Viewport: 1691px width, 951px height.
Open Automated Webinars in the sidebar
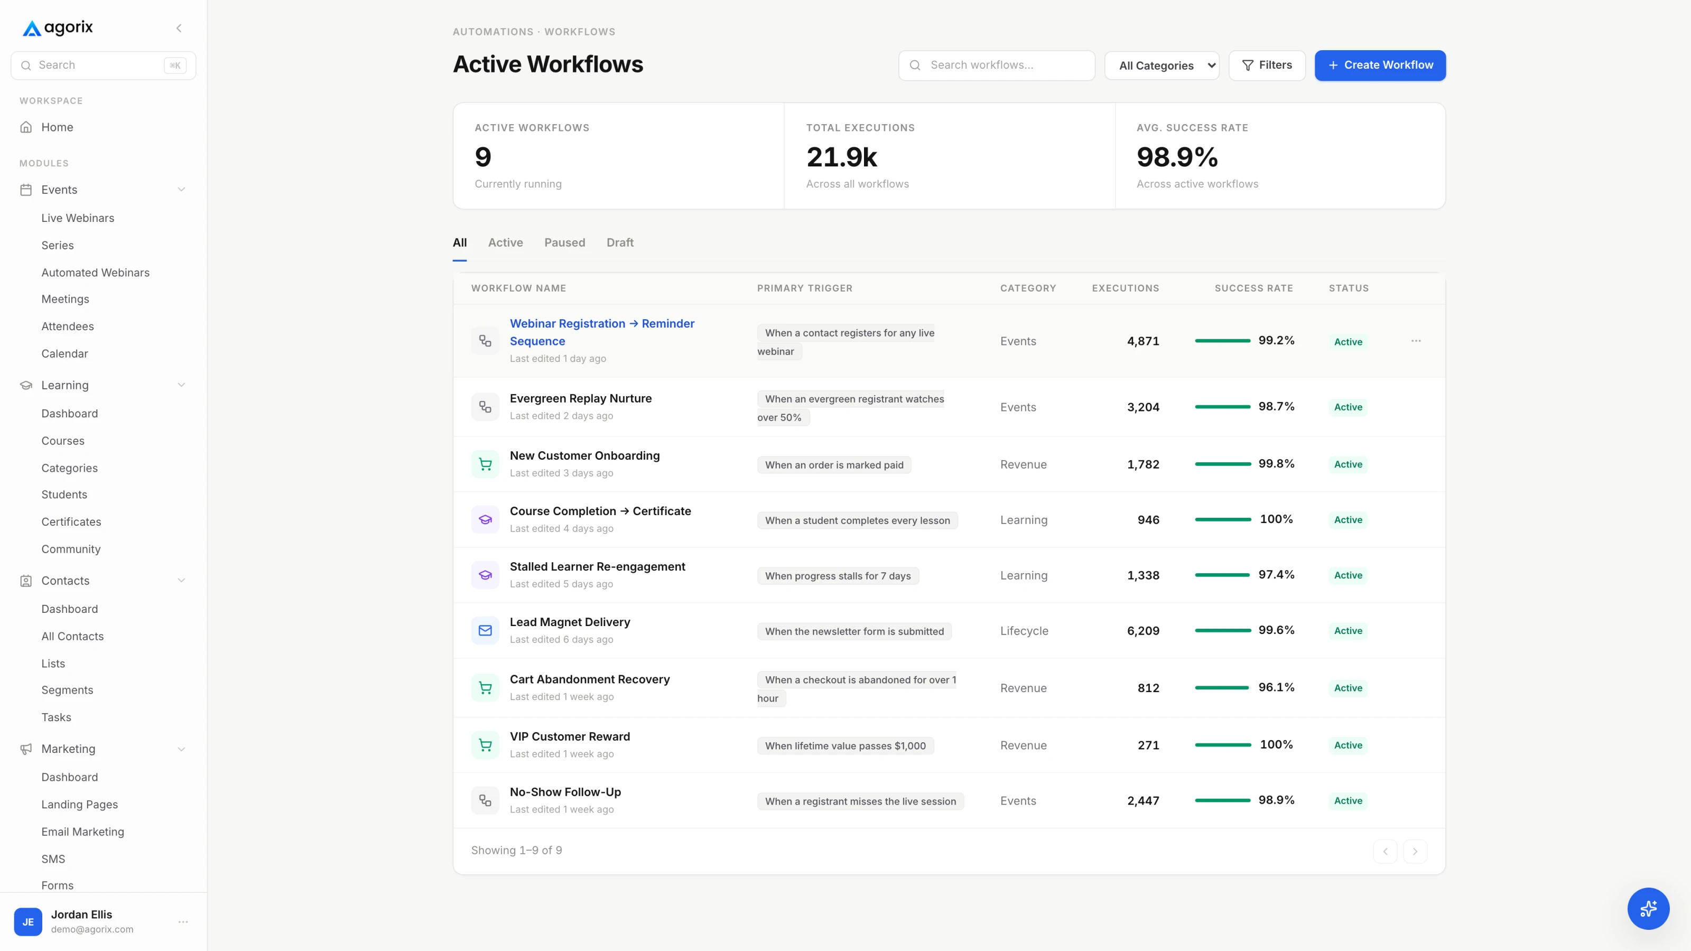tap(95, 273)
